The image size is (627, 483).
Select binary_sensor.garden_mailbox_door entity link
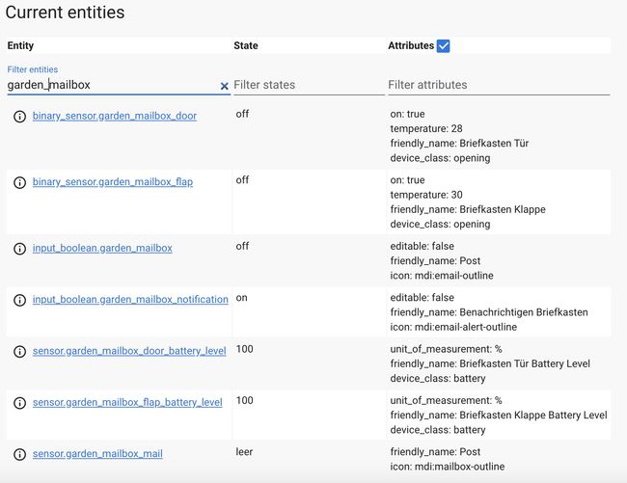(x=115, y=116)
